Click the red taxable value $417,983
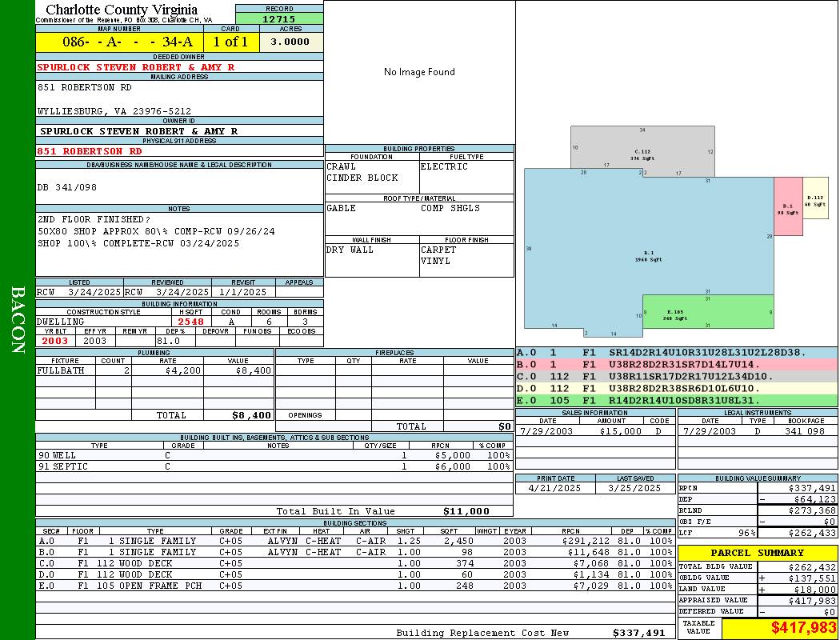The width and height of the screenshot is (840, 640). click(779, 628)
